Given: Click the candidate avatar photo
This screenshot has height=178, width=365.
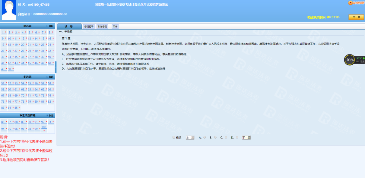Looking at the screenshot, I should tap(9, 10).
